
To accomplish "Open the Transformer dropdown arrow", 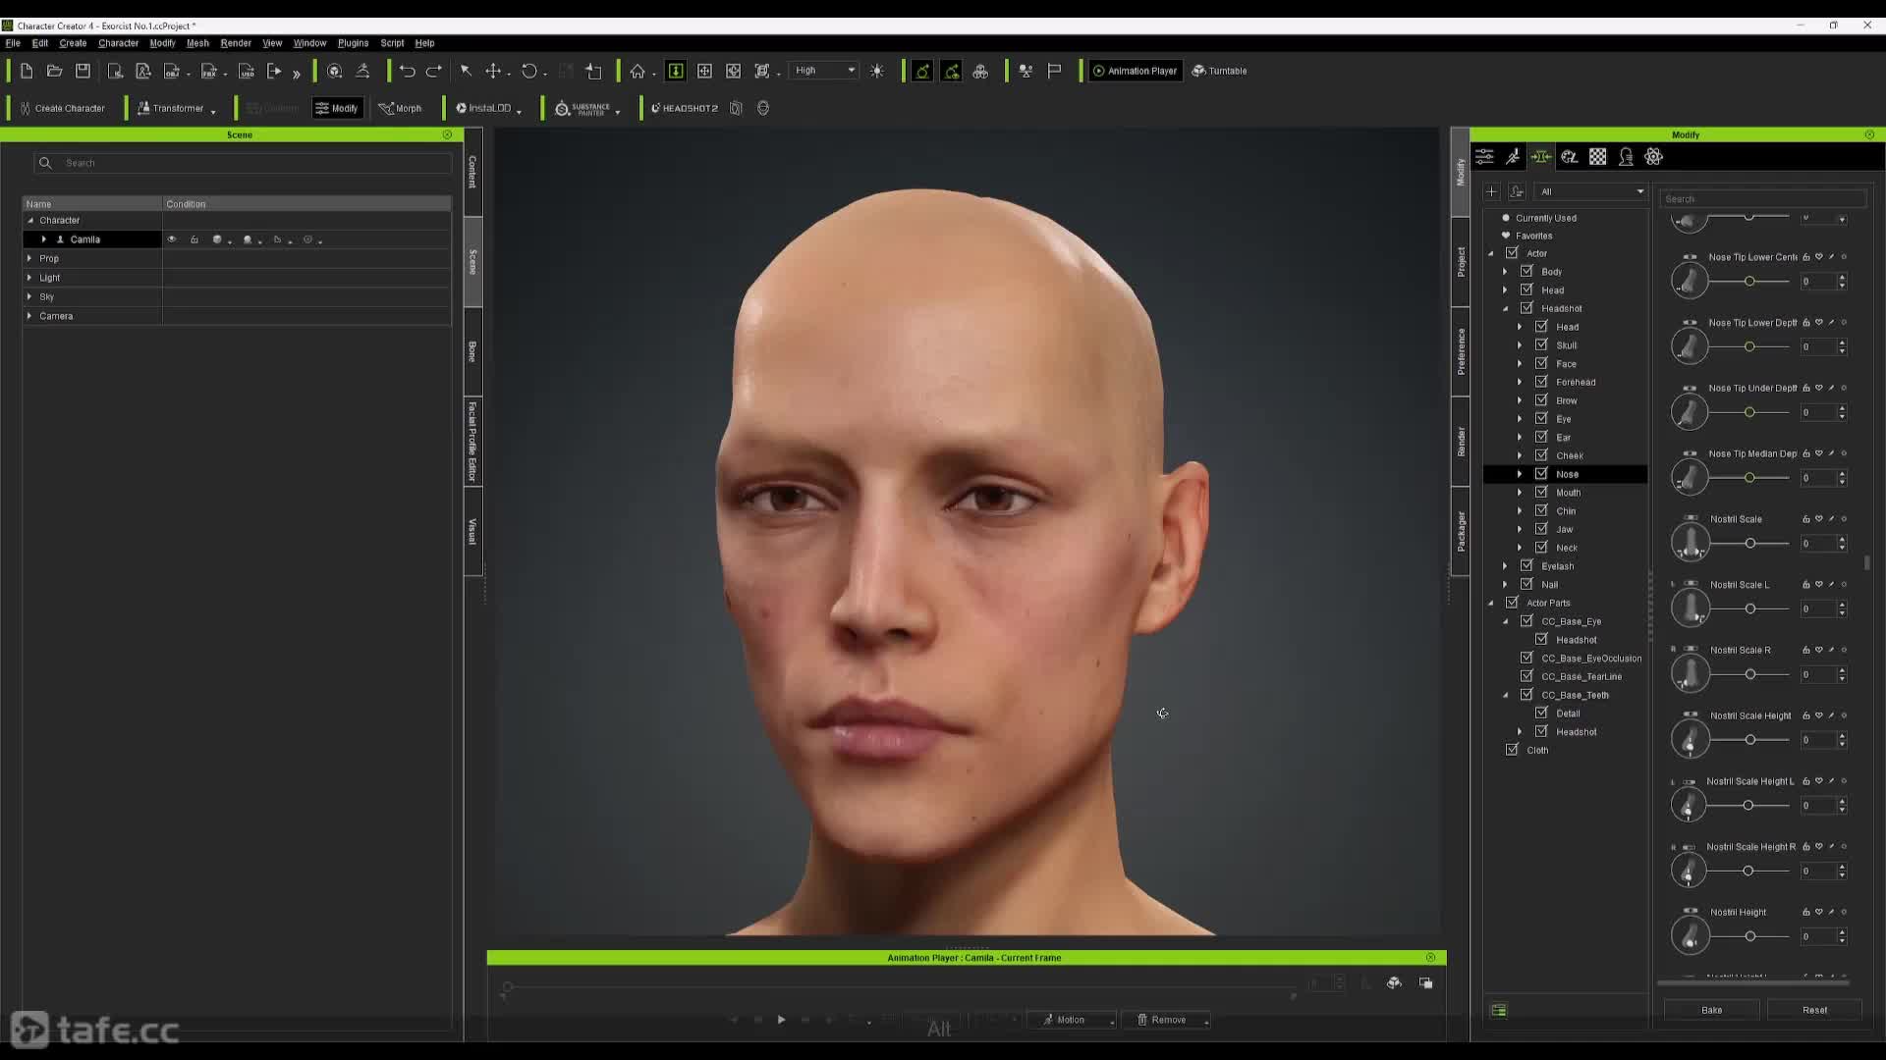I will pyautogui.click(x=213, y=111).
